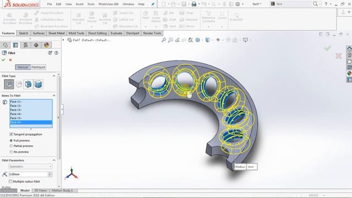This screenshot has width=352, height=198.
Task: Expand the Part7 flyout tree arrow
Action: pyautogui.click(x=63, y=40)
